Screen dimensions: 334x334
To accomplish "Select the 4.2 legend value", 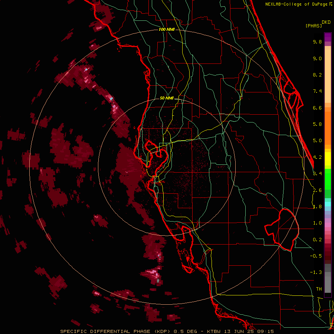I will [x=317, y=157].
